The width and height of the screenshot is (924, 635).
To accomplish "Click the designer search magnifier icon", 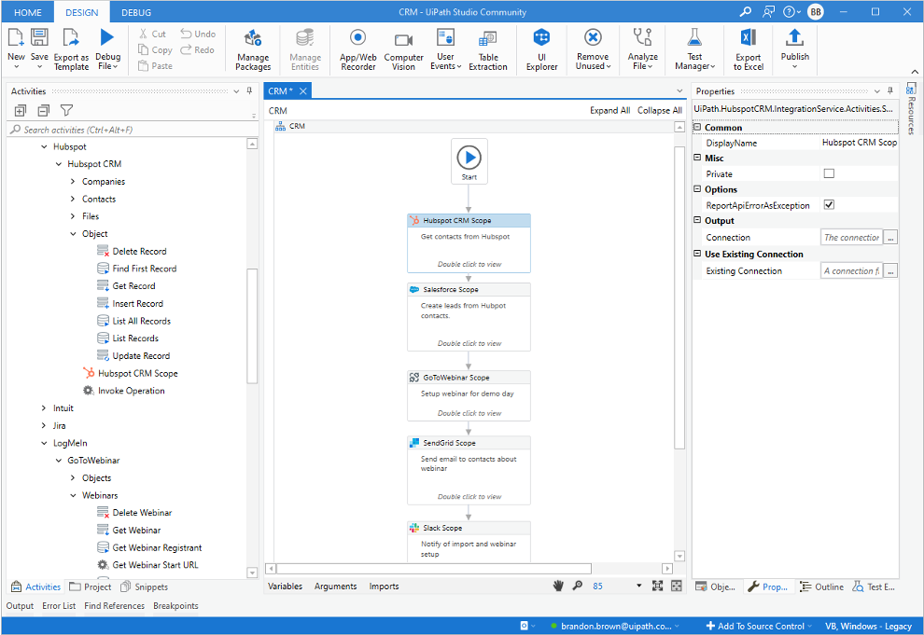I will click(578, 586).
